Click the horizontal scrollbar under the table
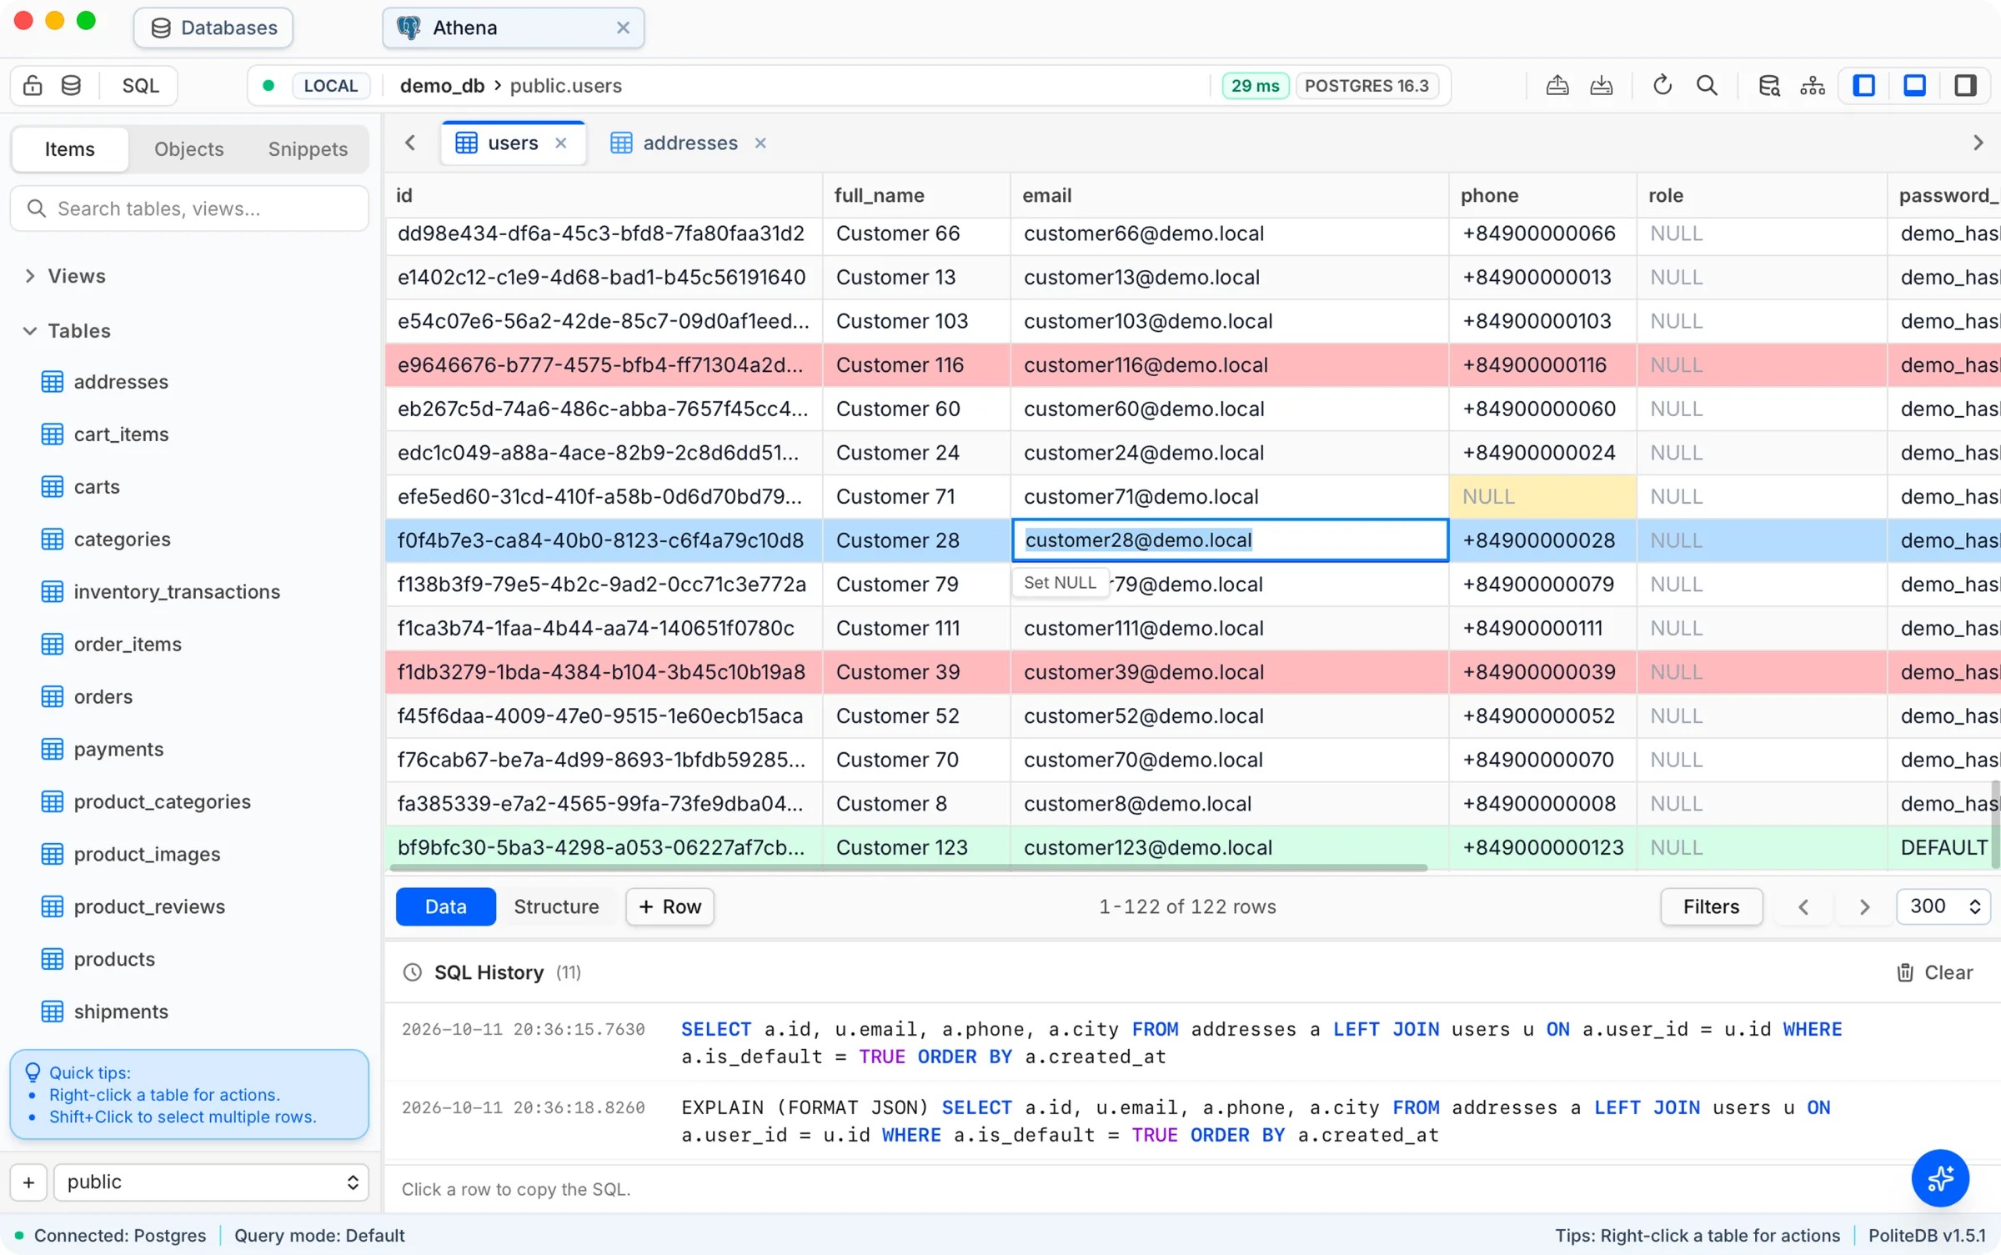 click(908, 868)
